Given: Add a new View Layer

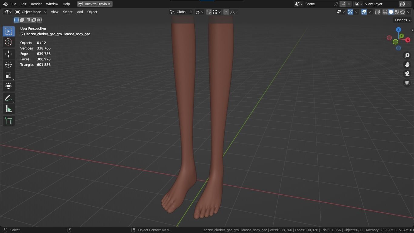Looking at the screenshot, I should pos(402,4).
